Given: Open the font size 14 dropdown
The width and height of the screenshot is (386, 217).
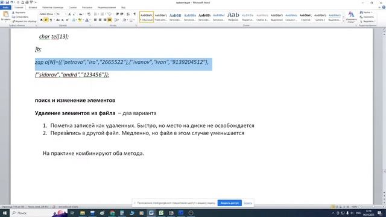Looking at the screenshot, I should pos(66,14).
